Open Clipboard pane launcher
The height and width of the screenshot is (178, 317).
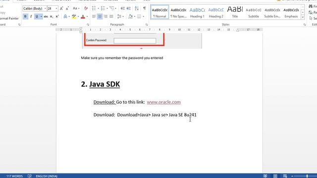(x=19, y=25)
